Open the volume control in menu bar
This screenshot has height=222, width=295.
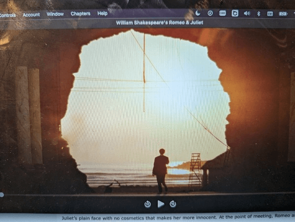[247, 13]
